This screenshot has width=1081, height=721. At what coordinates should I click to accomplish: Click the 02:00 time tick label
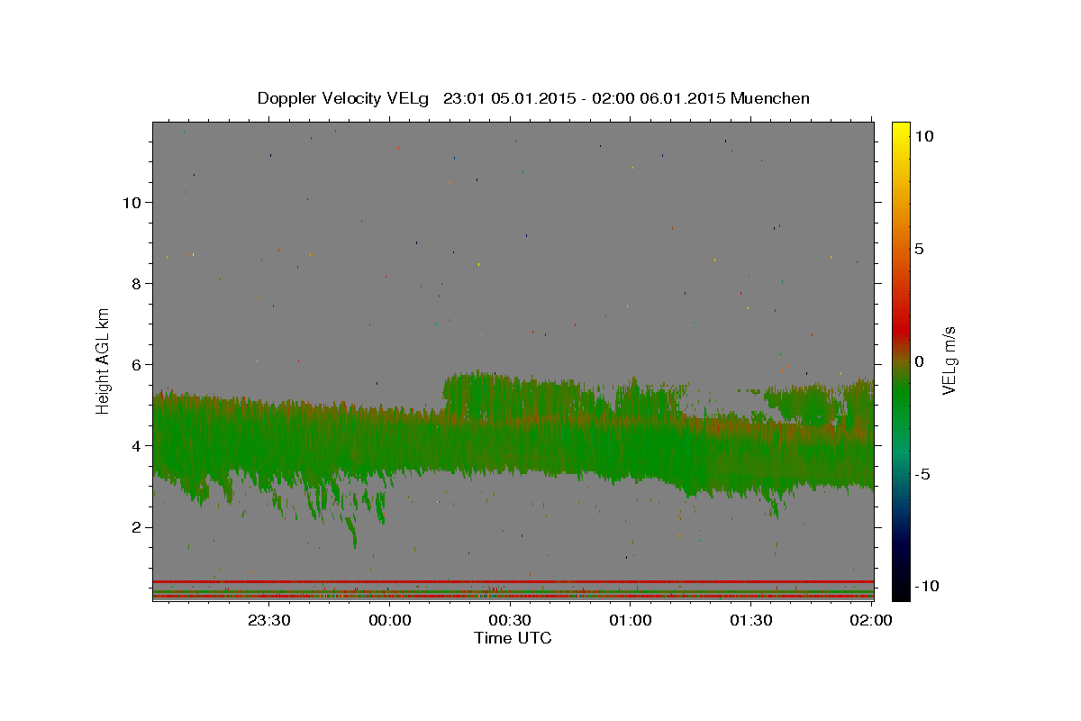pos(871,620)
